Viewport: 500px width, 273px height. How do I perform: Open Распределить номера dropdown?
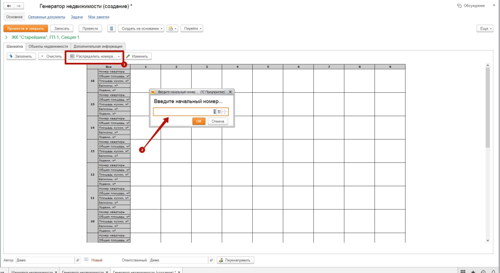point(94,56)
